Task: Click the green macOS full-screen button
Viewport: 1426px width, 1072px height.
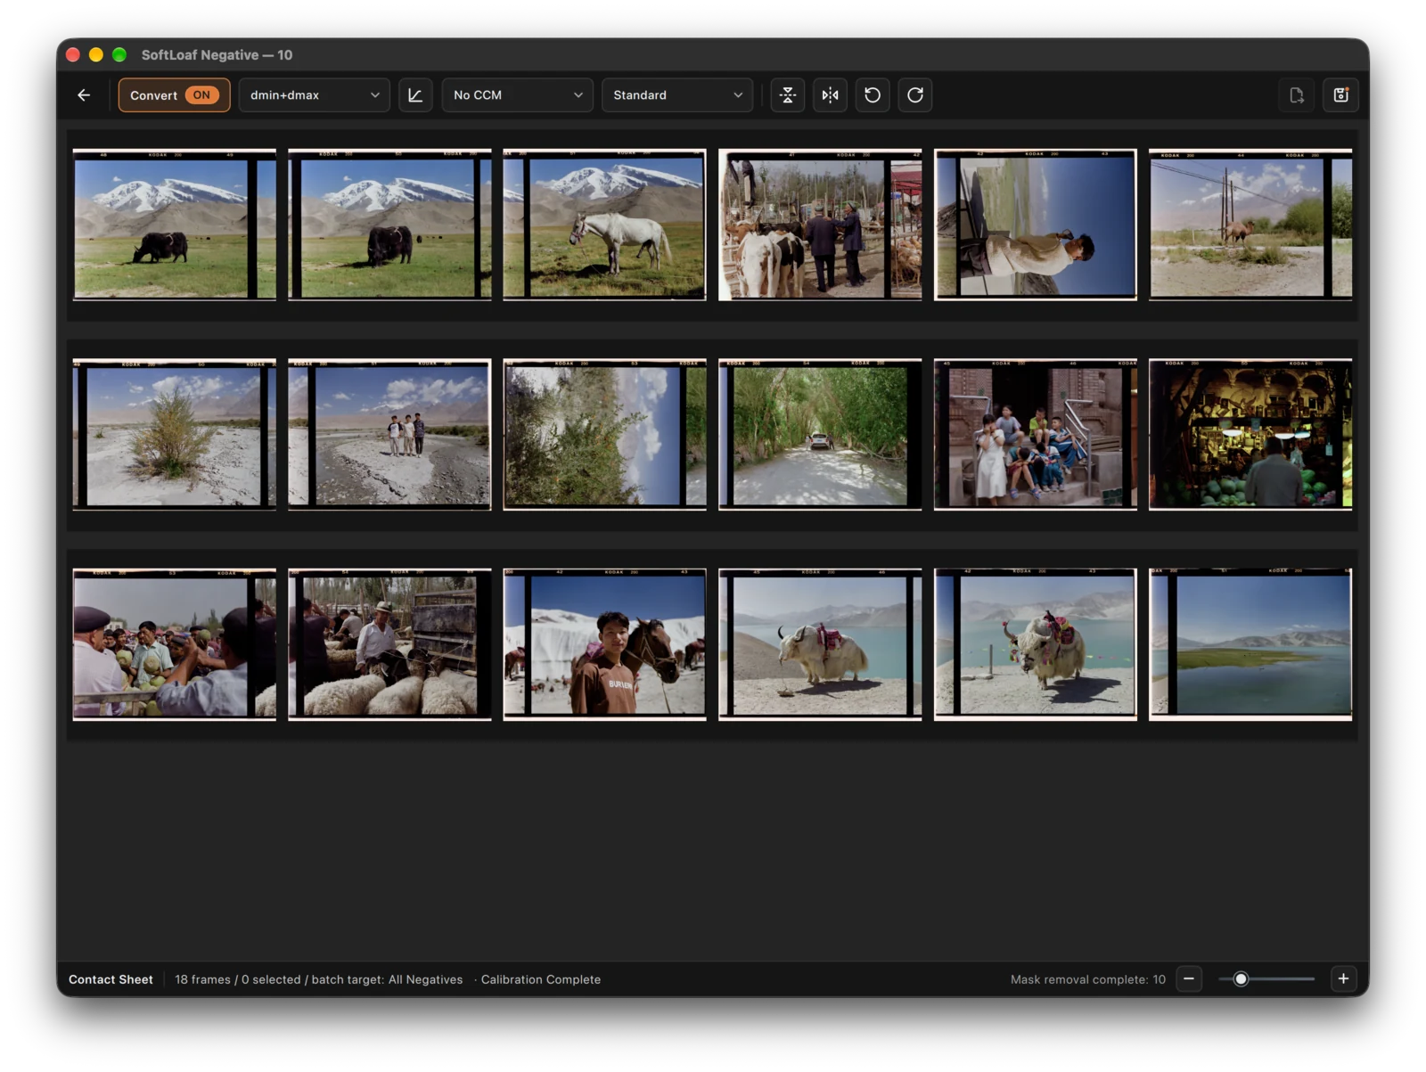Action: pos(119,54)
